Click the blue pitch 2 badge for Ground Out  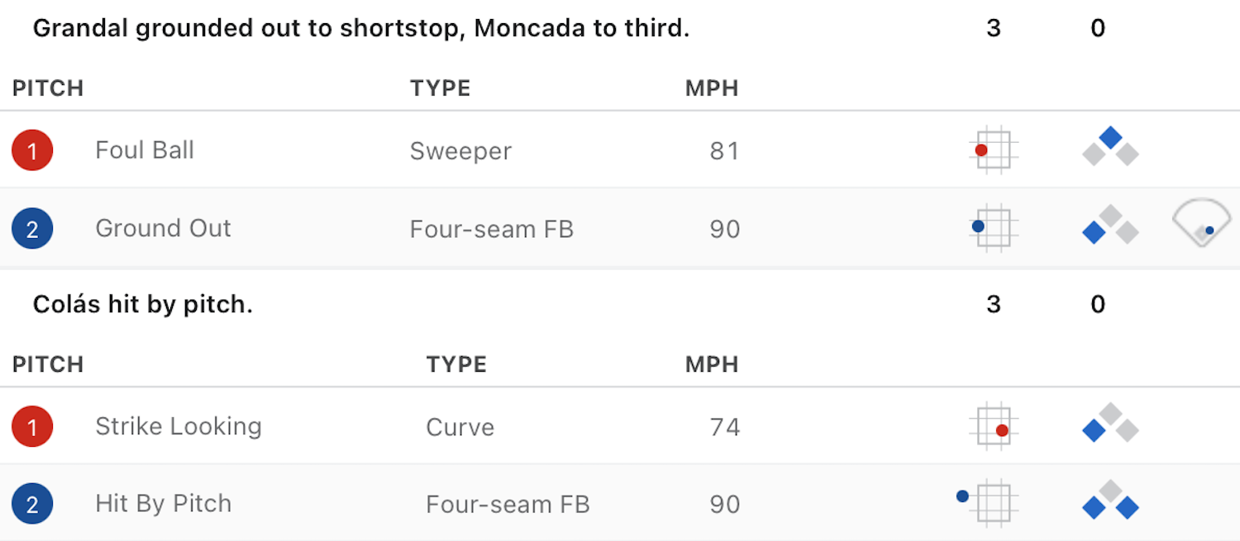(32, 228)
